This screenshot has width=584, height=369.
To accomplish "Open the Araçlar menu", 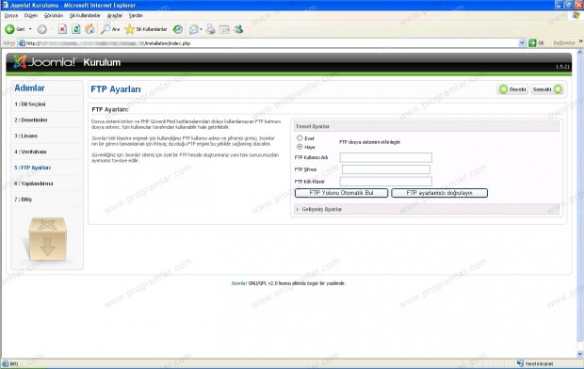I will [114, 16].
